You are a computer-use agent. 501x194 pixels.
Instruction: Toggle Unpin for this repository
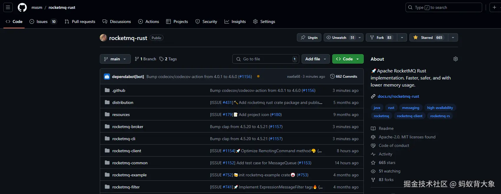[x=309, y=38]
